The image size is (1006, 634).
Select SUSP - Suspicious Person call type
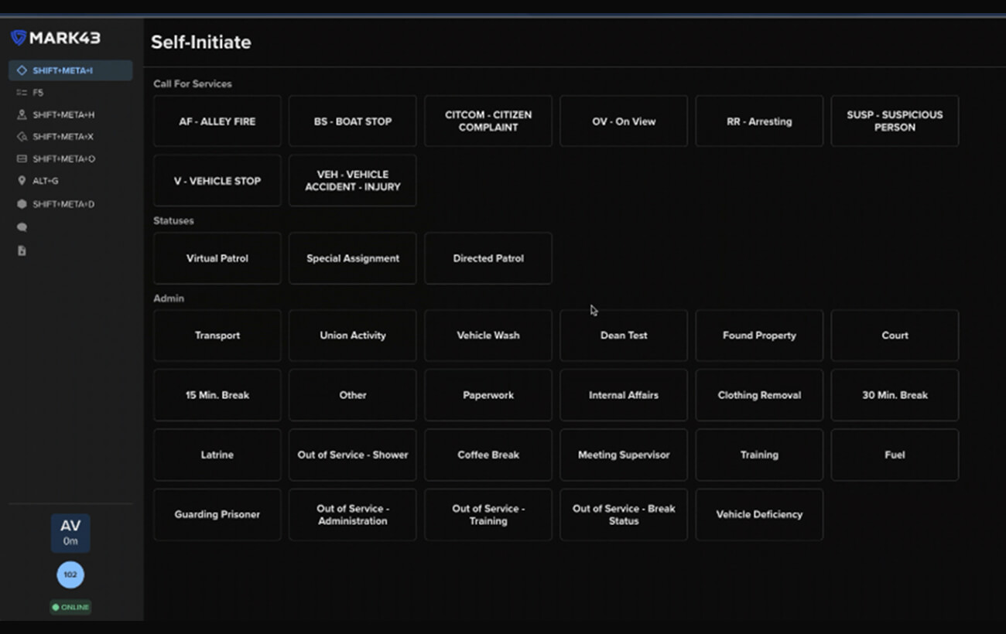tap(895, 121)
